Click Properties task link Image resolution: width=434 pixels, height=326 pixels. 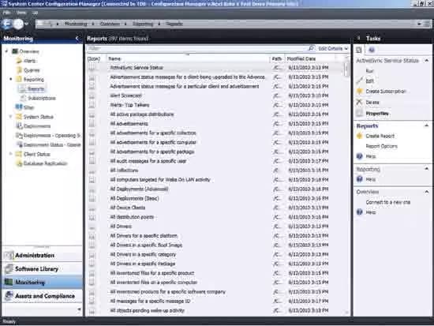pos(377,114)
